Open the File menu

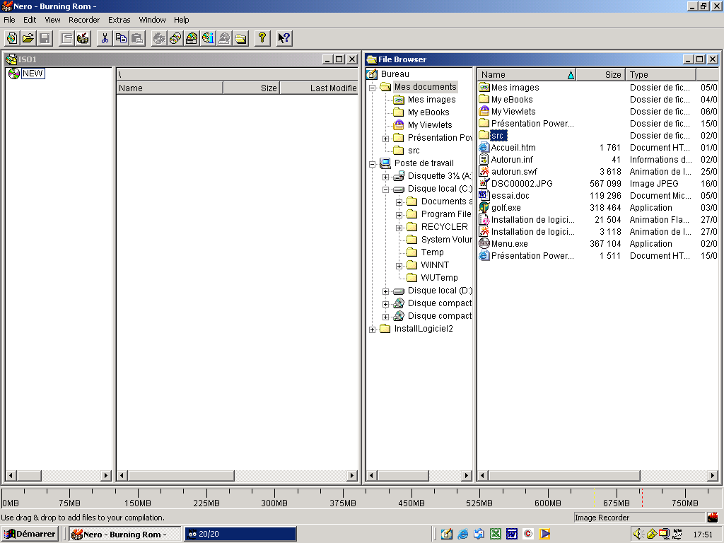(9, 20)
